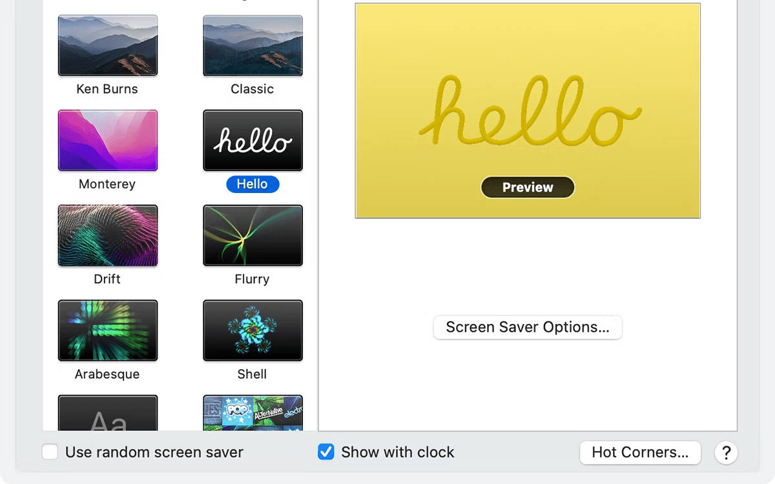Disable the Show with clock option
Viewport: 775px width, 484px height.
[x=326, y=452]
